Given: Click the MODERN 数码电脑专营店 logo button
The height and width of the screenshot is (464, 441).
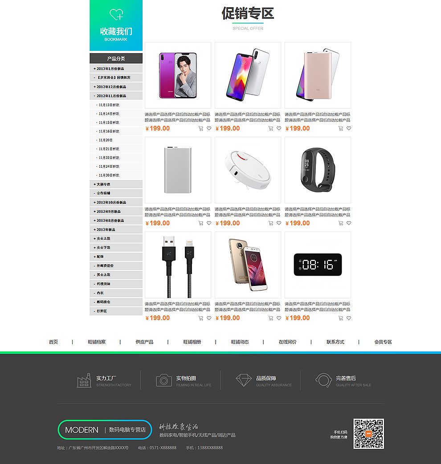Looking at the screenshot, I should pos(105,430).
